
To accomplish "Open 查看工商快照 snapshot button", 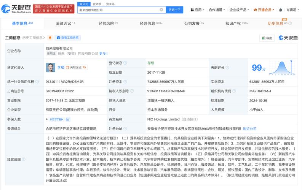I will pyautogui.click(x=68, y=38).
